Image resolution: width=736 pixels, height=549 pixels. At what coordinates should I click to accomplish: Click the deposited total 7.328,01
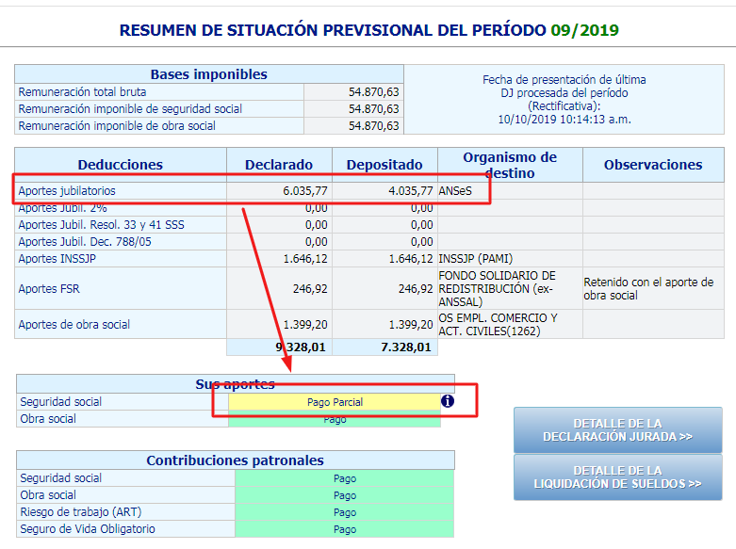pos(407,347)
